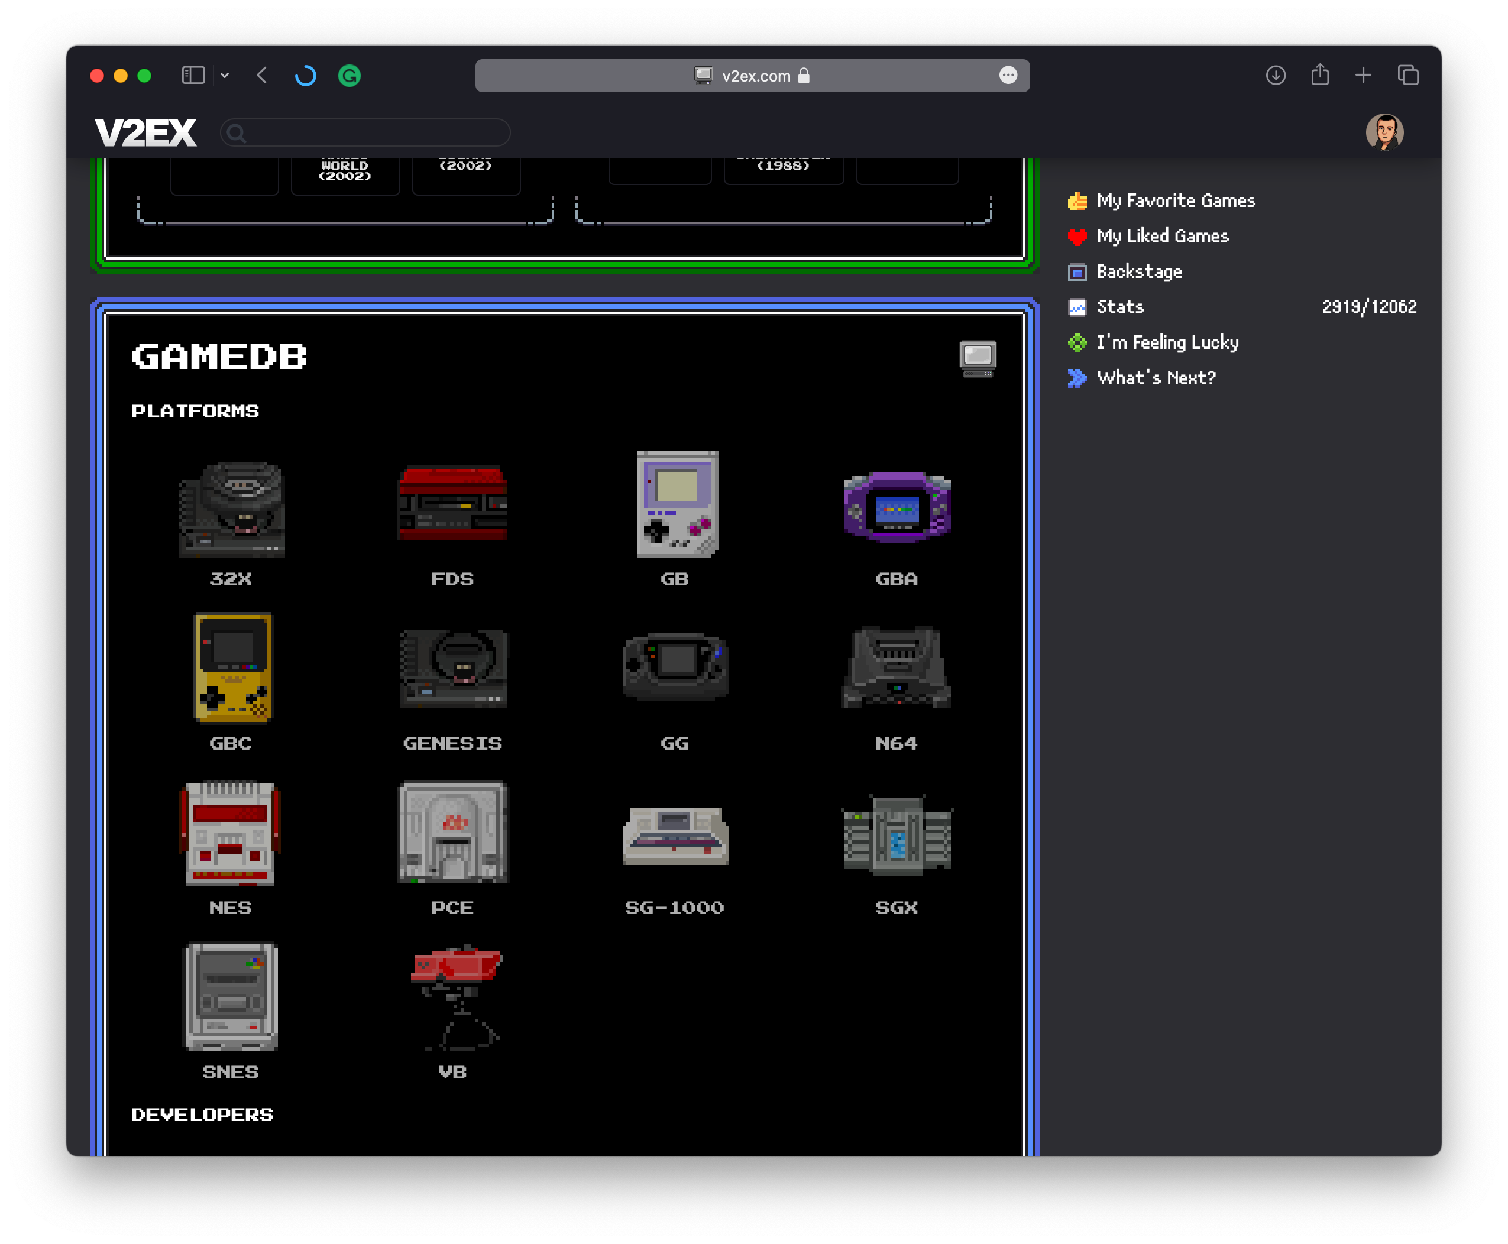Viewport: 1508px width, 1244px height.
Task: Open the Game Boy (GB) platform icon
Action: click(677, 504)
